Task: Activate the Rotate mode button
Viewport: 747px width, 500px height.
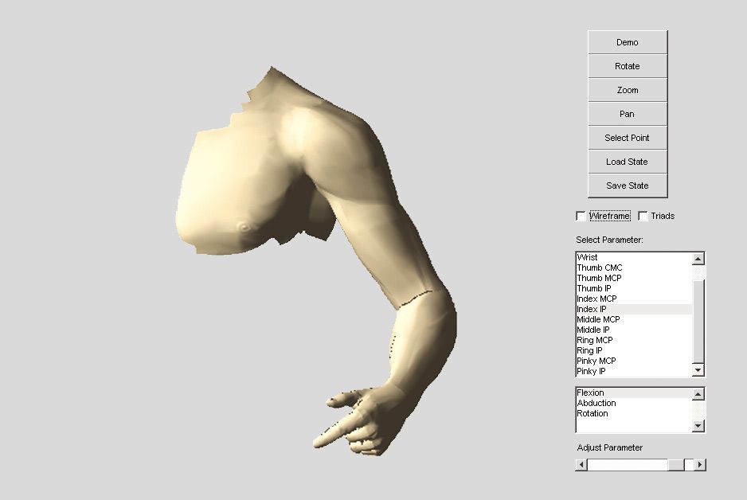Action: coord(627,65)
